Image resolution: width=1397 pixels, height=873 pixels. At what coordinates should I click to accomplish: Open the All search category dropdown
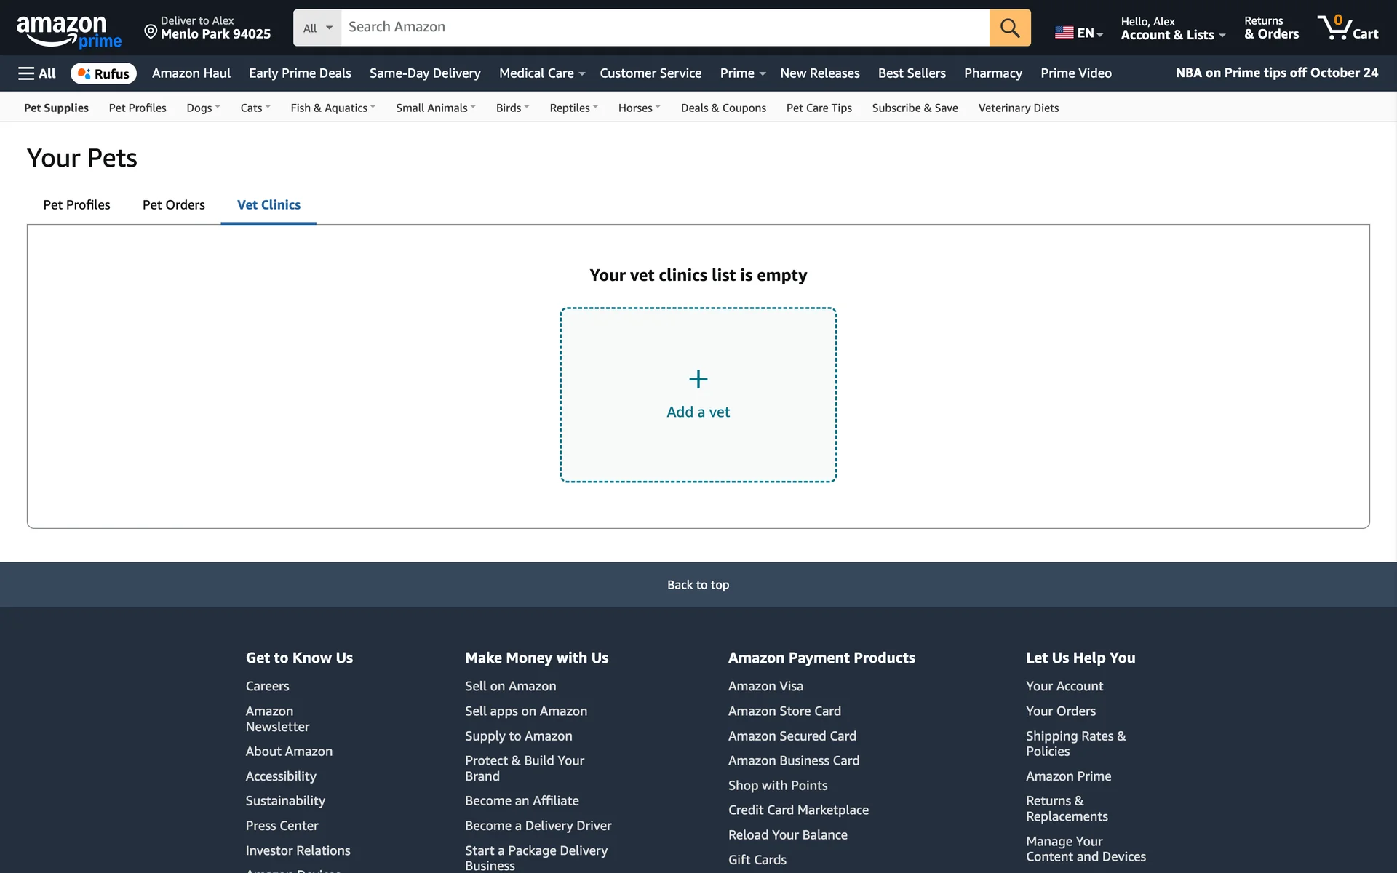pyautogui.click(x=317, y=28)
